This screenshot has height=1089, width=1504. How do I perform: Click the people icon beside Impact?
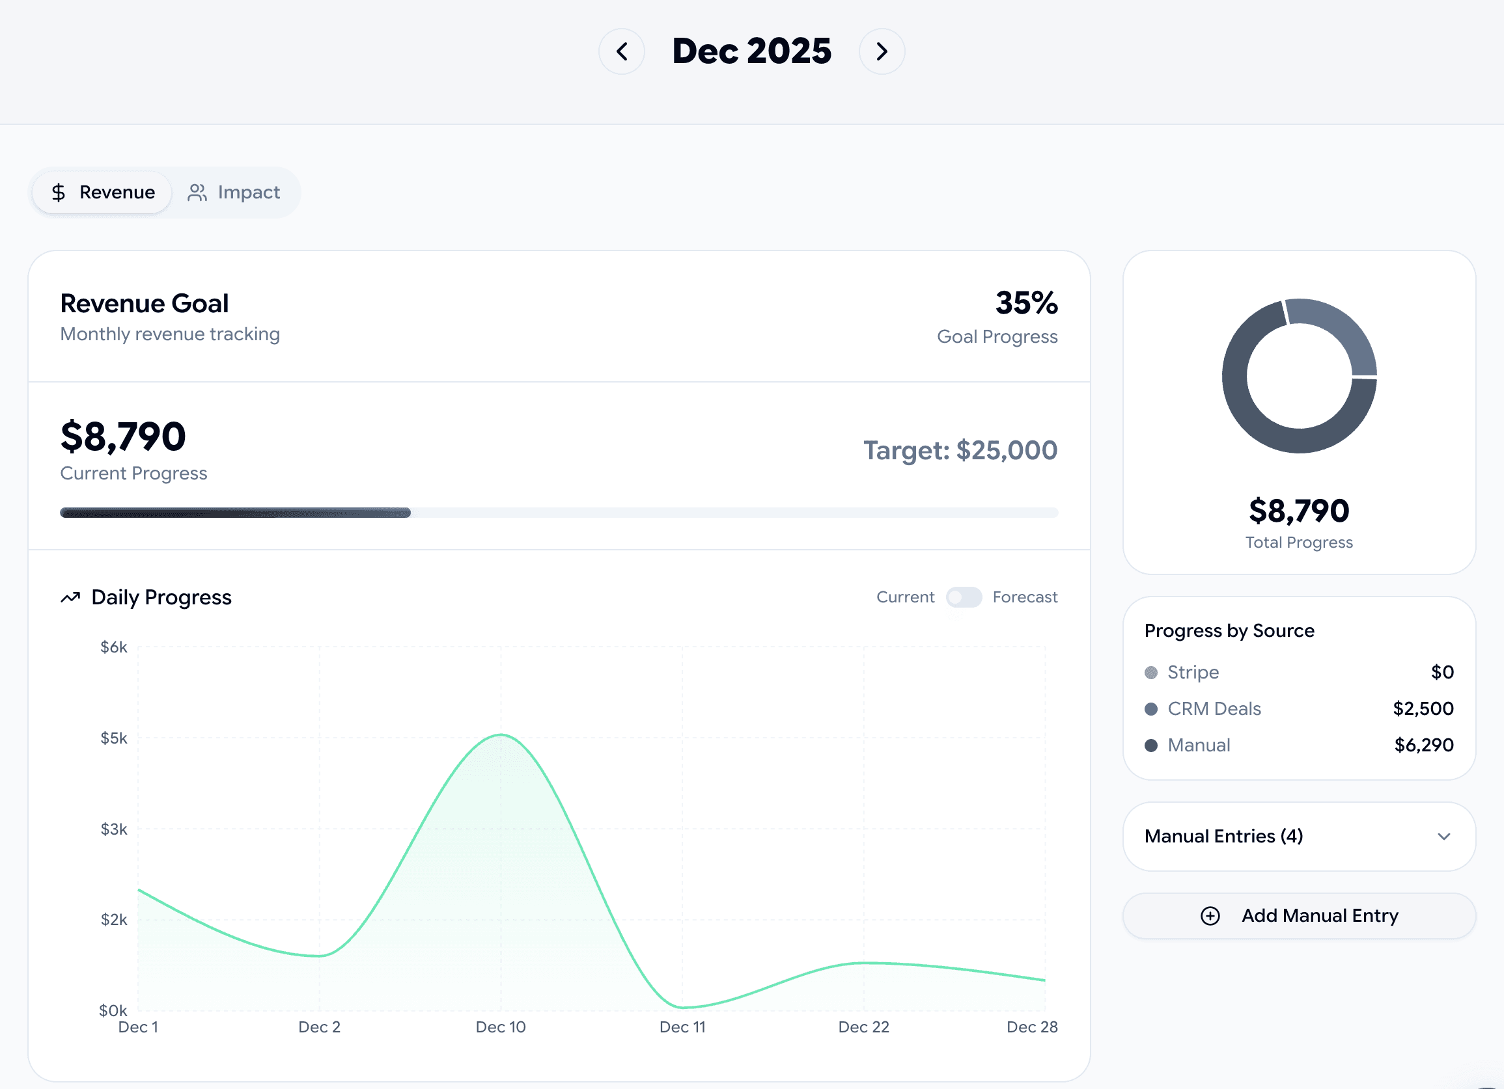click(x=197, y=192)
